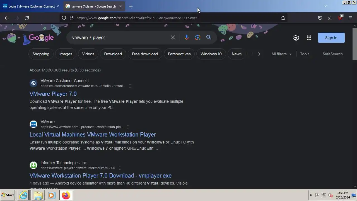This screenshot has height=201, width=357.
Task: Submit search with the magnifier icon
Action: pyautogui.click(x=209, y=37)
